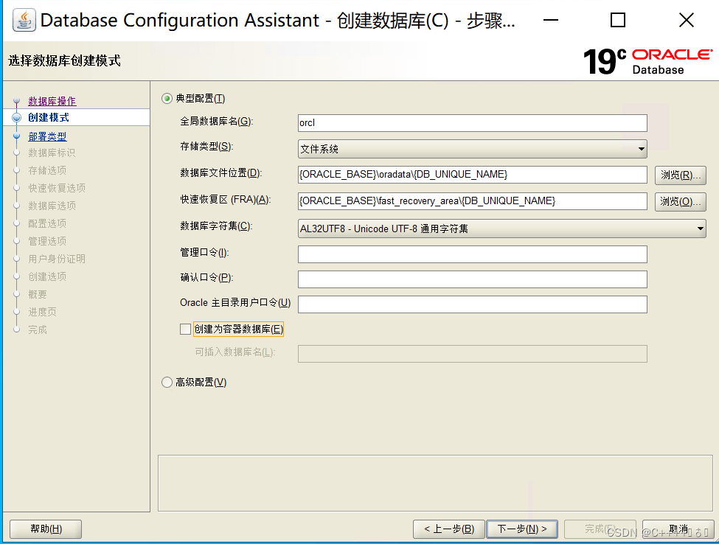Screen dimensions: 719x544
Task: Minimize the Database Configuration Assistant window
Action: (x=550, y=20)
